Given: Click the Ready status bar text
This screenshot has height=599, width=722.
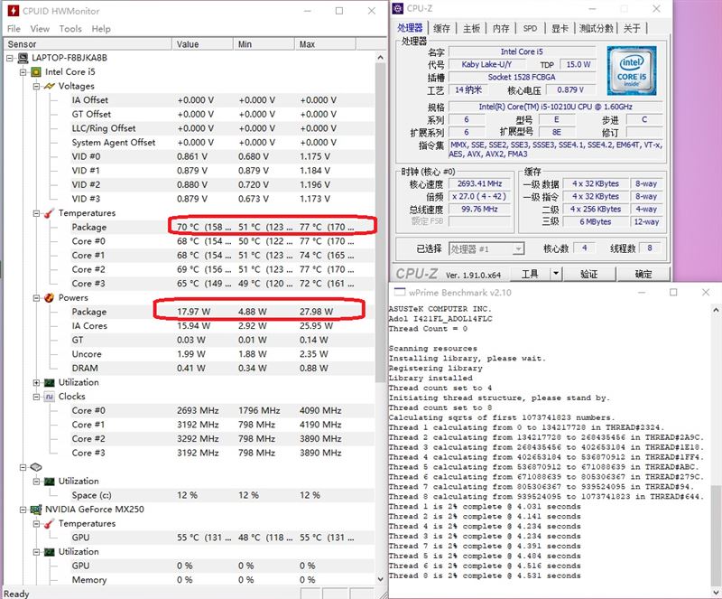Looking at the screenshot, I should [x=16, y=594].
